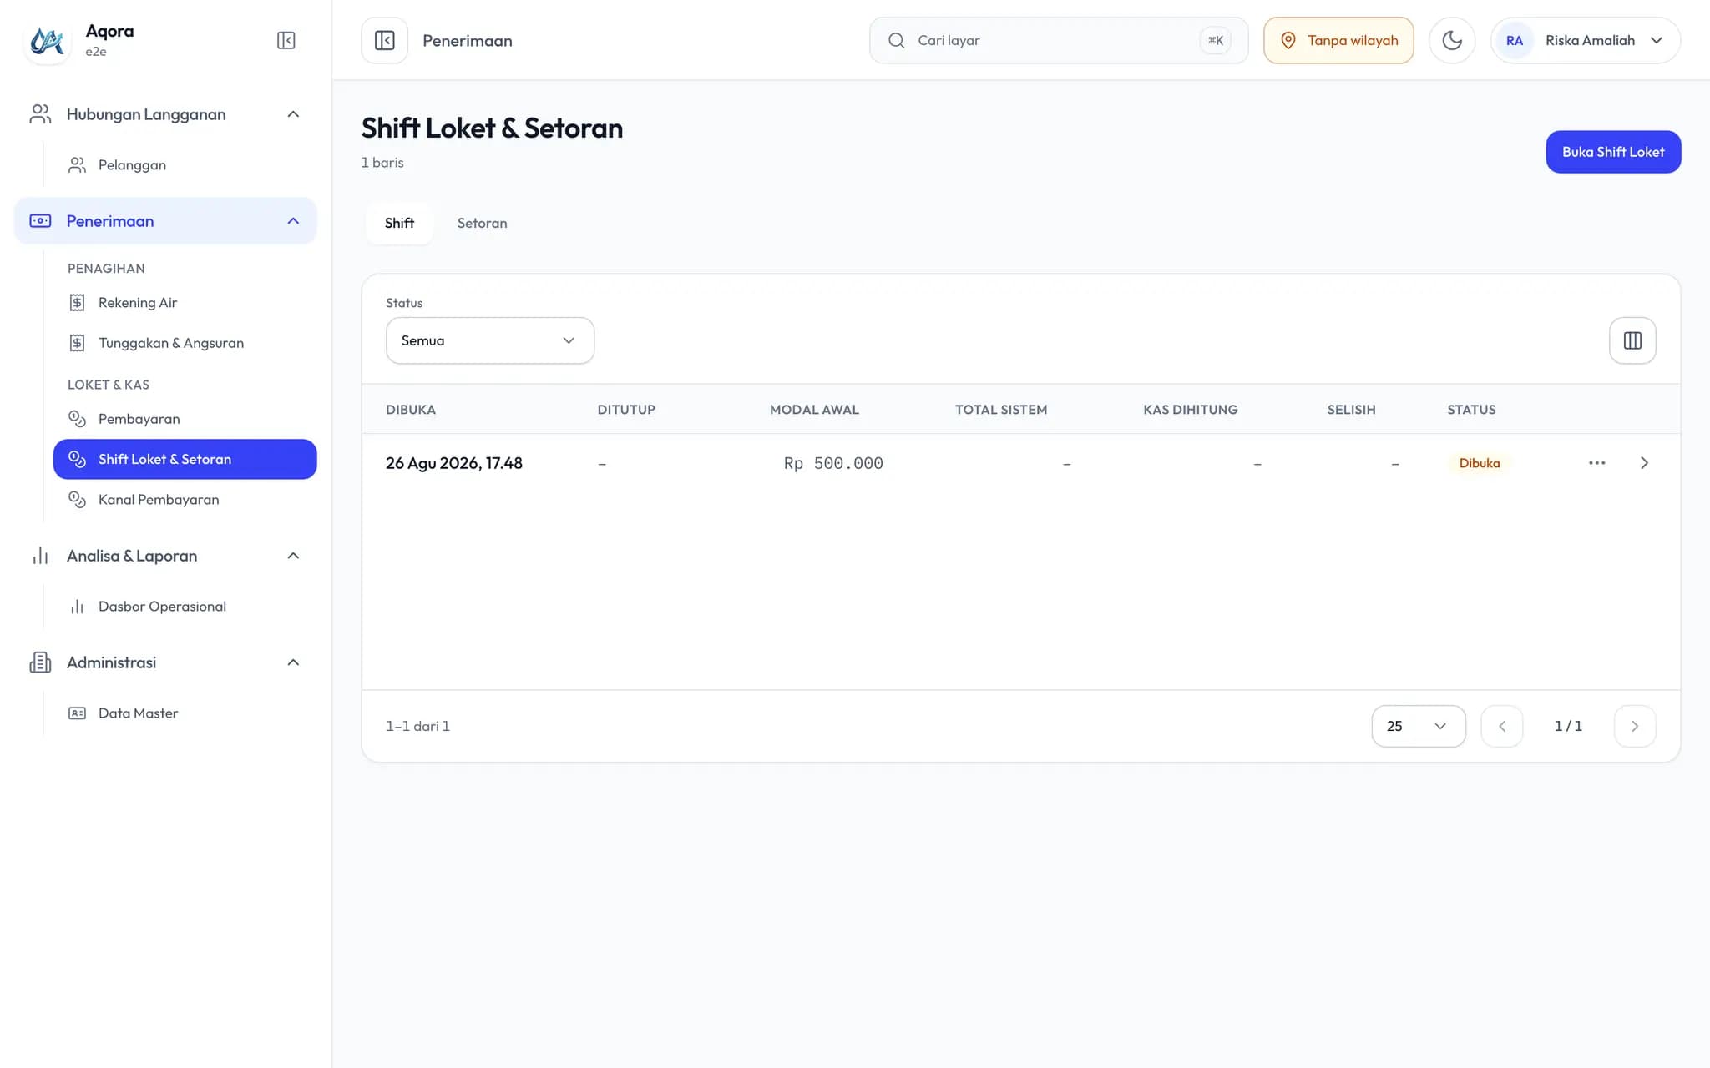Viewport: 1710px width, 1068px height.
Task: Go to previous page arrow in pagination
Action: point(1501,726)
